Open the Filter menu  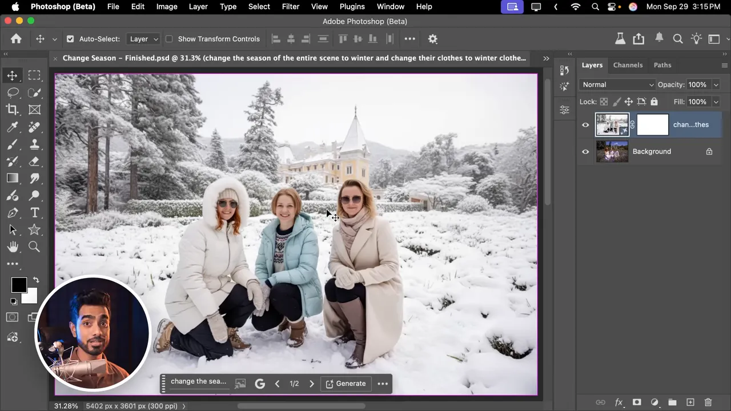291,6
